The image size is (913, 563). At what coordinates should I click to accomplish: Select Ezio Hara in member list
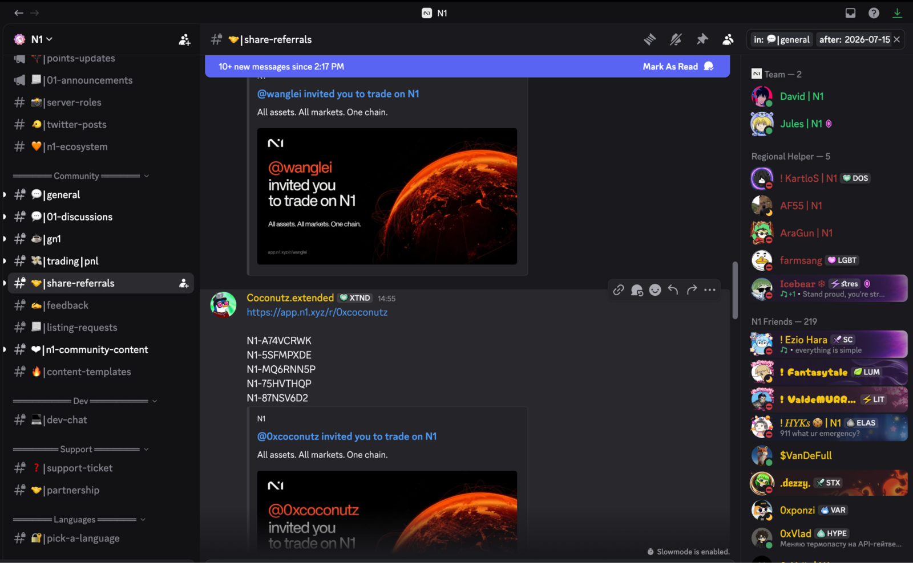829,344
